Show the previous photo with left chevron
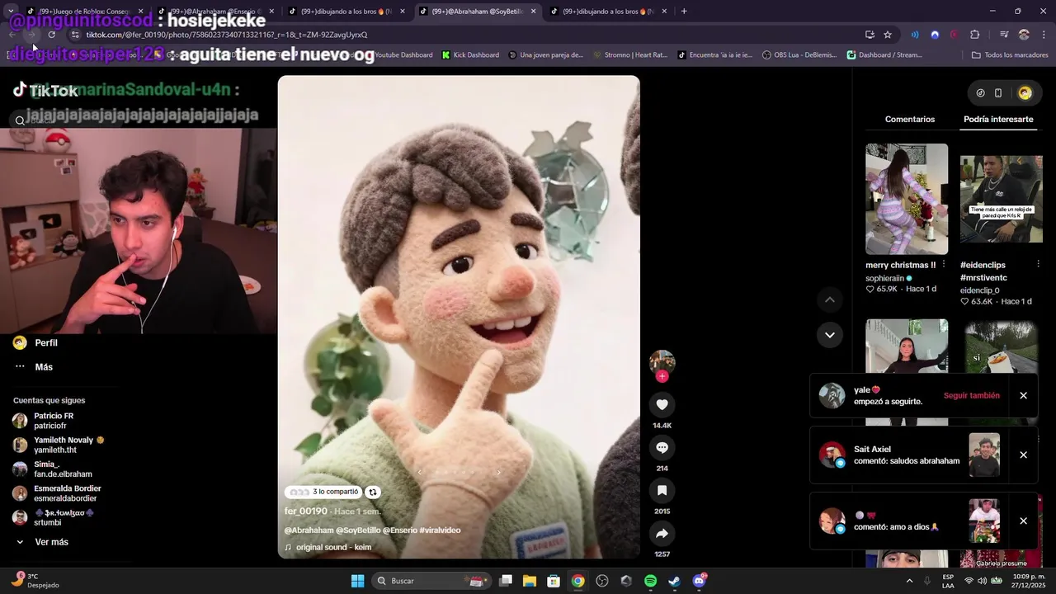 419,473
